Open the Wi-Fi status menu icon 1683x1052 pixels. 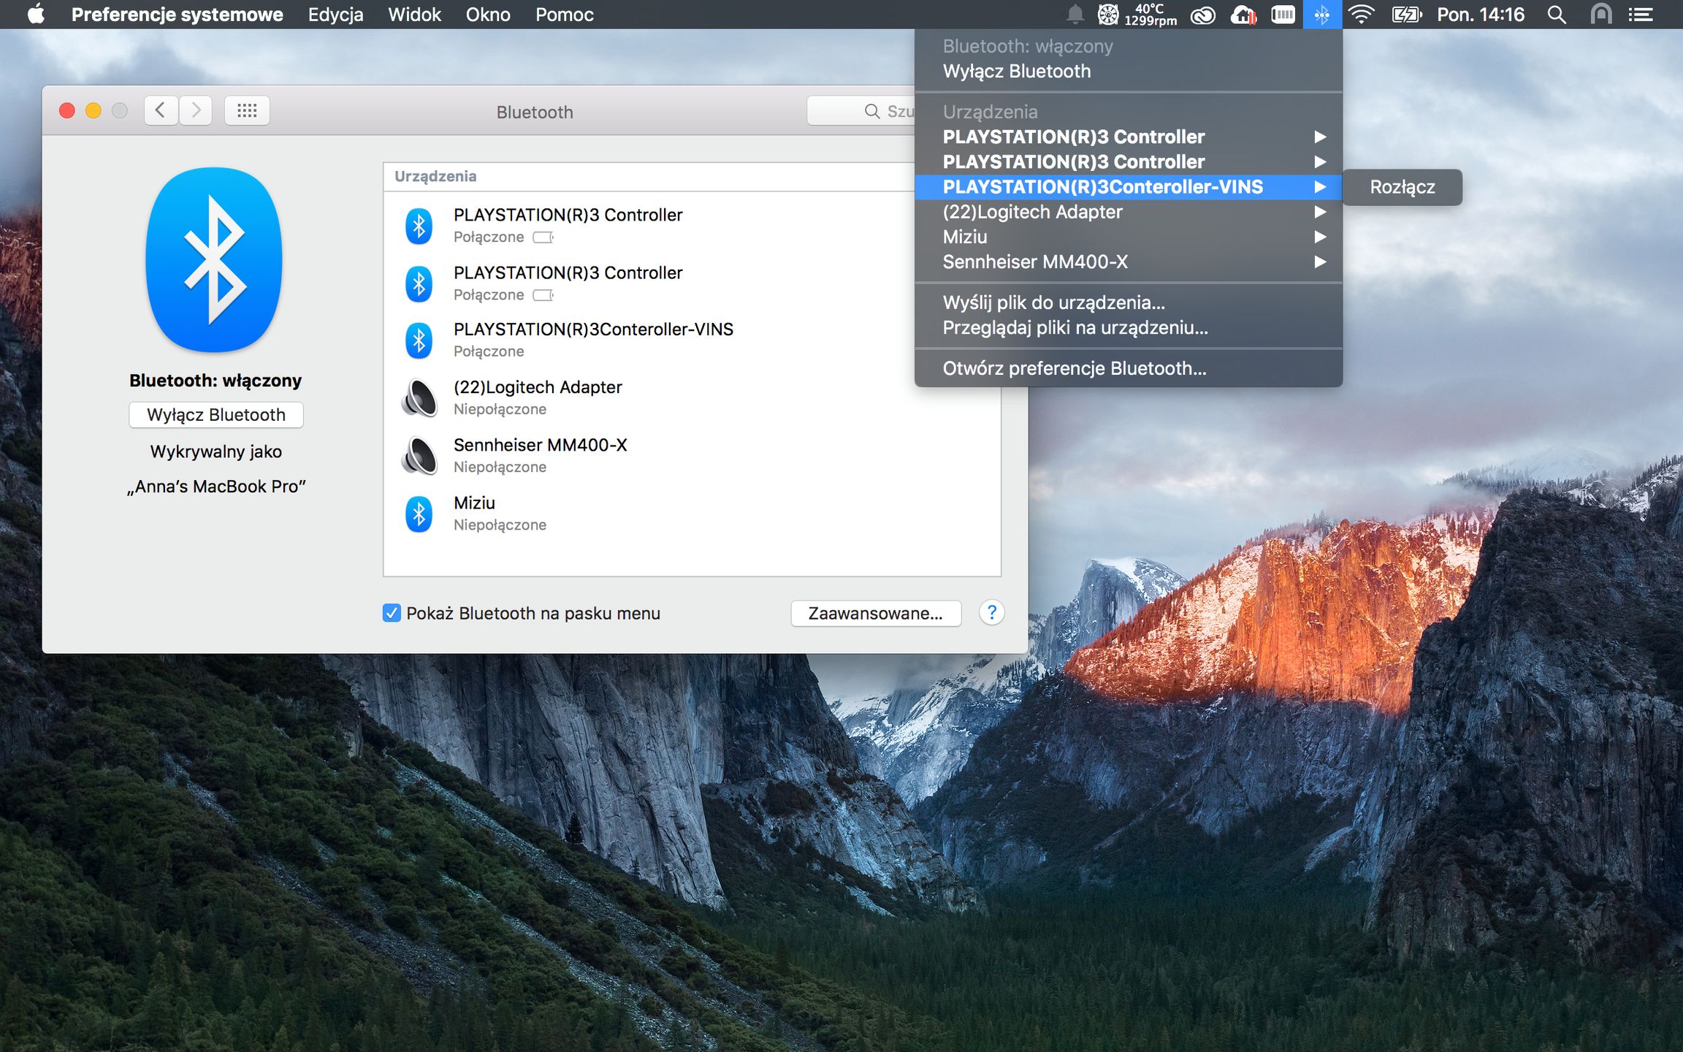click(1361, 15)
